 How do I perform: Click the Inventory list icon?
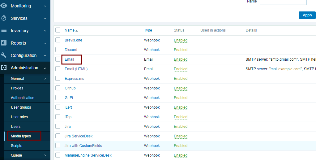(x=4, y=31)
